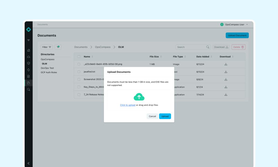Sort by File Type column arrows
The width and height of the screenshot is (278, 167).
(185, 57)
